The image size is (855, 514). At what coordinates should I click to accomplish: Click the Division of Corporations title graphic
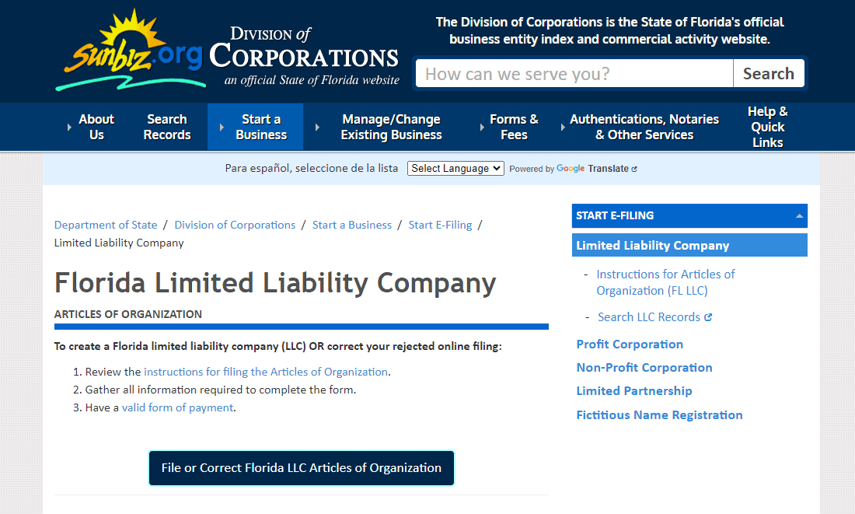point(303,56)
